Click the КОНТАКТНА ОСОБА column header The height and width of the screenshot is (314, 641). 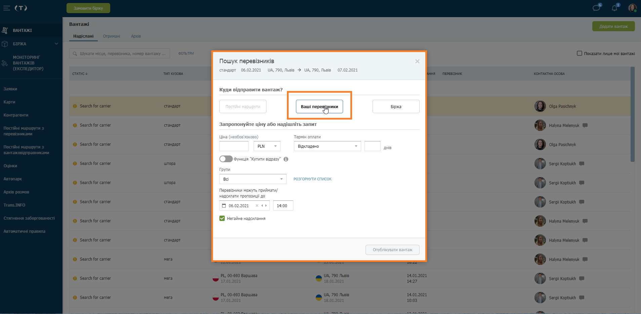[x=549, y=74]
